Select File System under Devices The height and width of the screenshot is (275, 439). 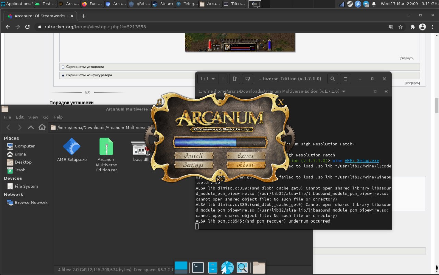[27, 186]
